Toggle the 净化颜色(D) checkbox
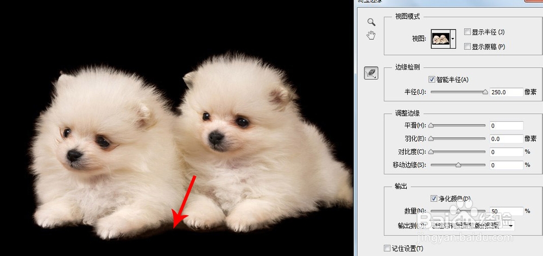The height and width of the screenshot is (256, 543). [x=434, y=199]
